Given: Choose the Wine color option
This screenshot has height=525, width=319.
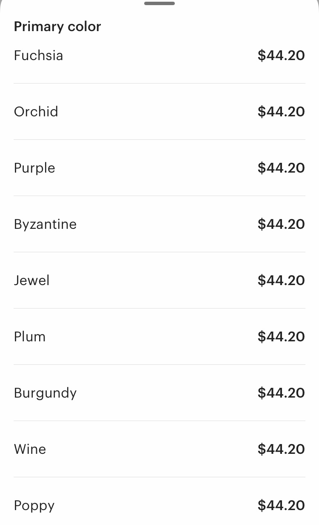Looking at the screenshot, I should pyautogui.click(x=159, y=449).
